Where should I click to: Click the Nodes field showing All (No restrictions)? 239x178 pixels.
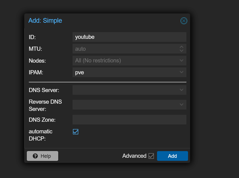click(x=125, y=60)
